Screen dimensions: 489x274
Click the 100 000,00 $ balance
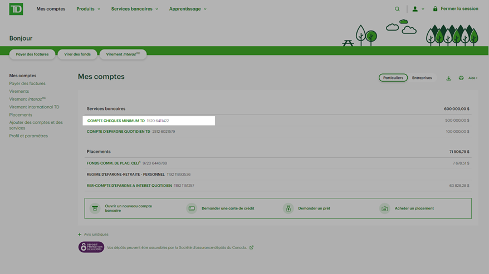[457, 132]
